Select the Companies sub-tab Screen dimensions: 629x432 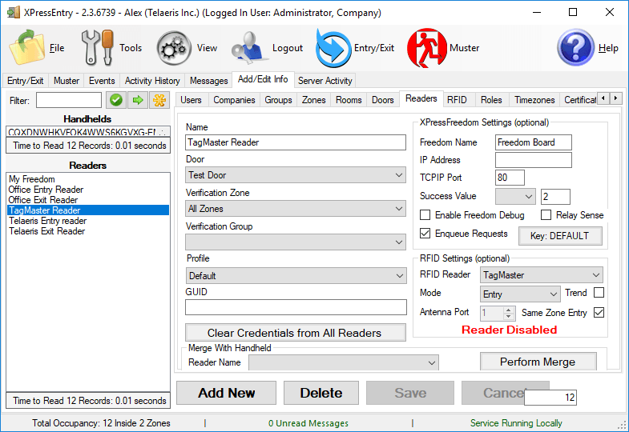(234, 100)
